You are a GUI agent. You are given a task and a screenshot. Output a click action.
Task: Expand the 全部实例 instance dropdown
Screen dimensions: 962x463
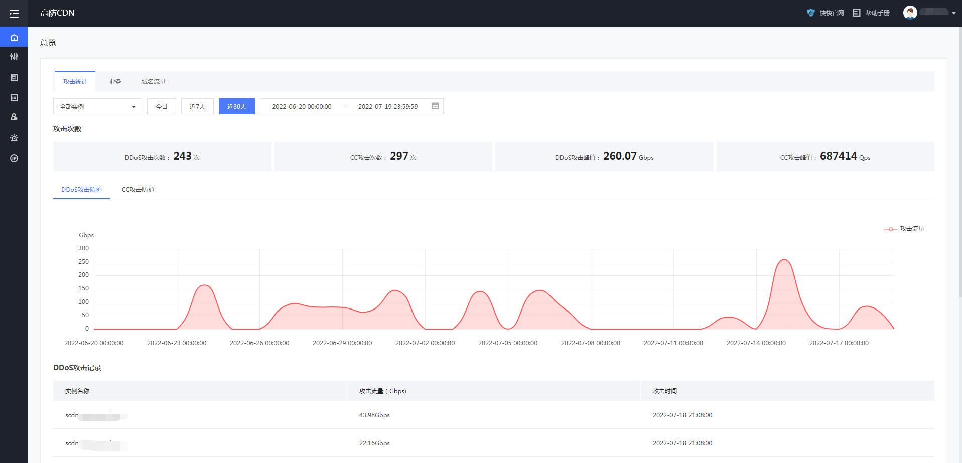(97, 106)
